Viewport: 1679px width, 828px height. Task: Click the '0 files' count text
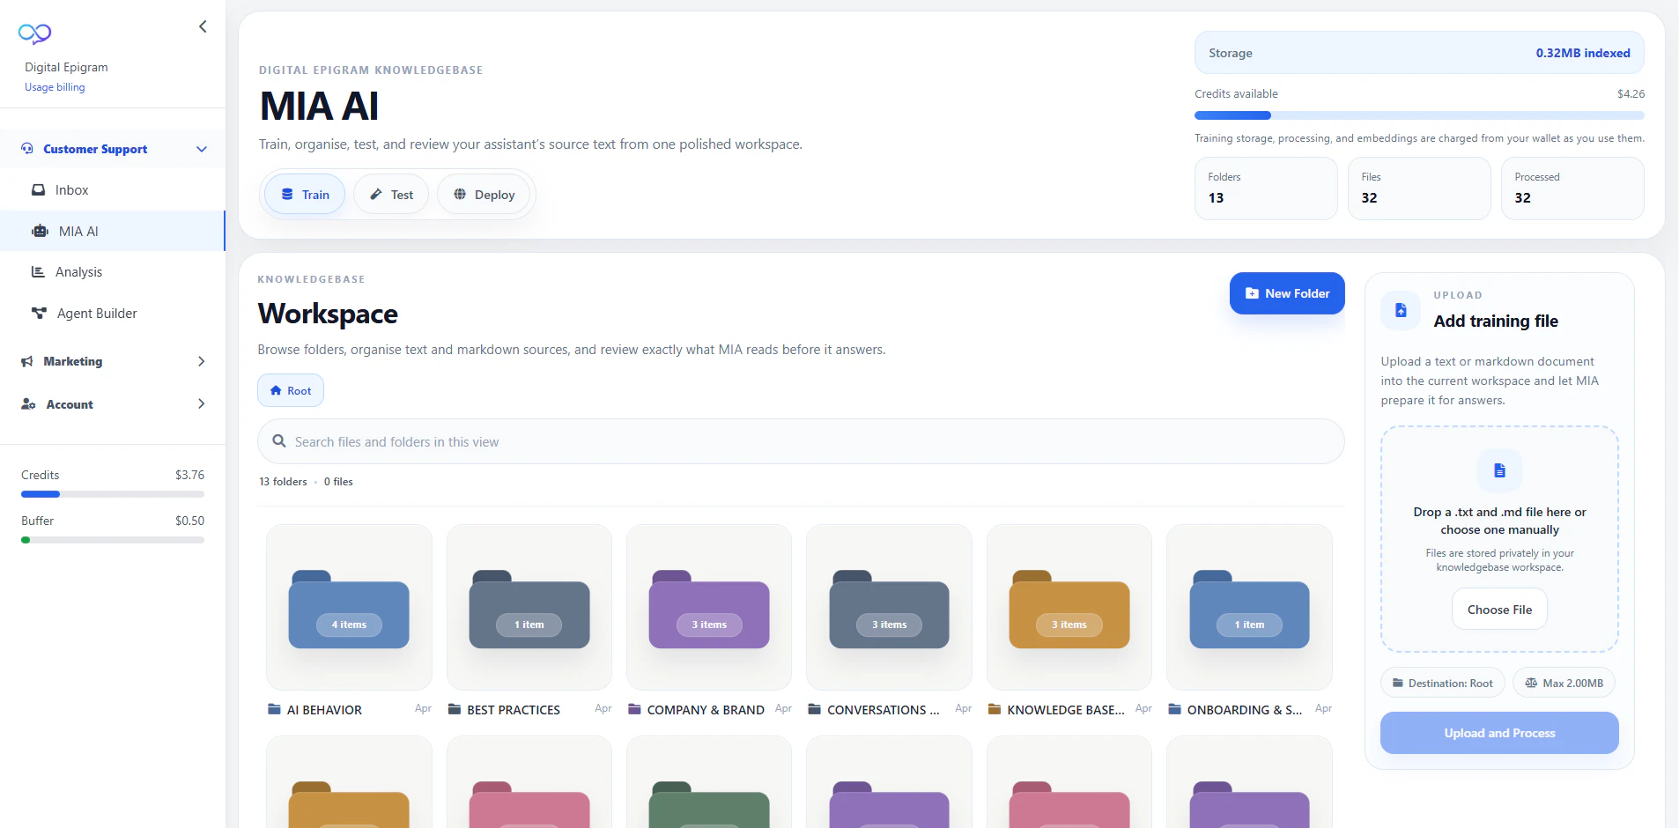coord(338,482)
